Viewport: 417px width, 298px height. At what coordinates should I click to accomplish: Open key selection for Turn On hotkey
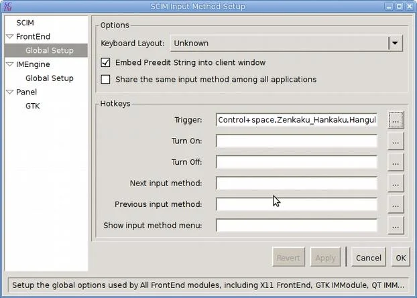396,141
